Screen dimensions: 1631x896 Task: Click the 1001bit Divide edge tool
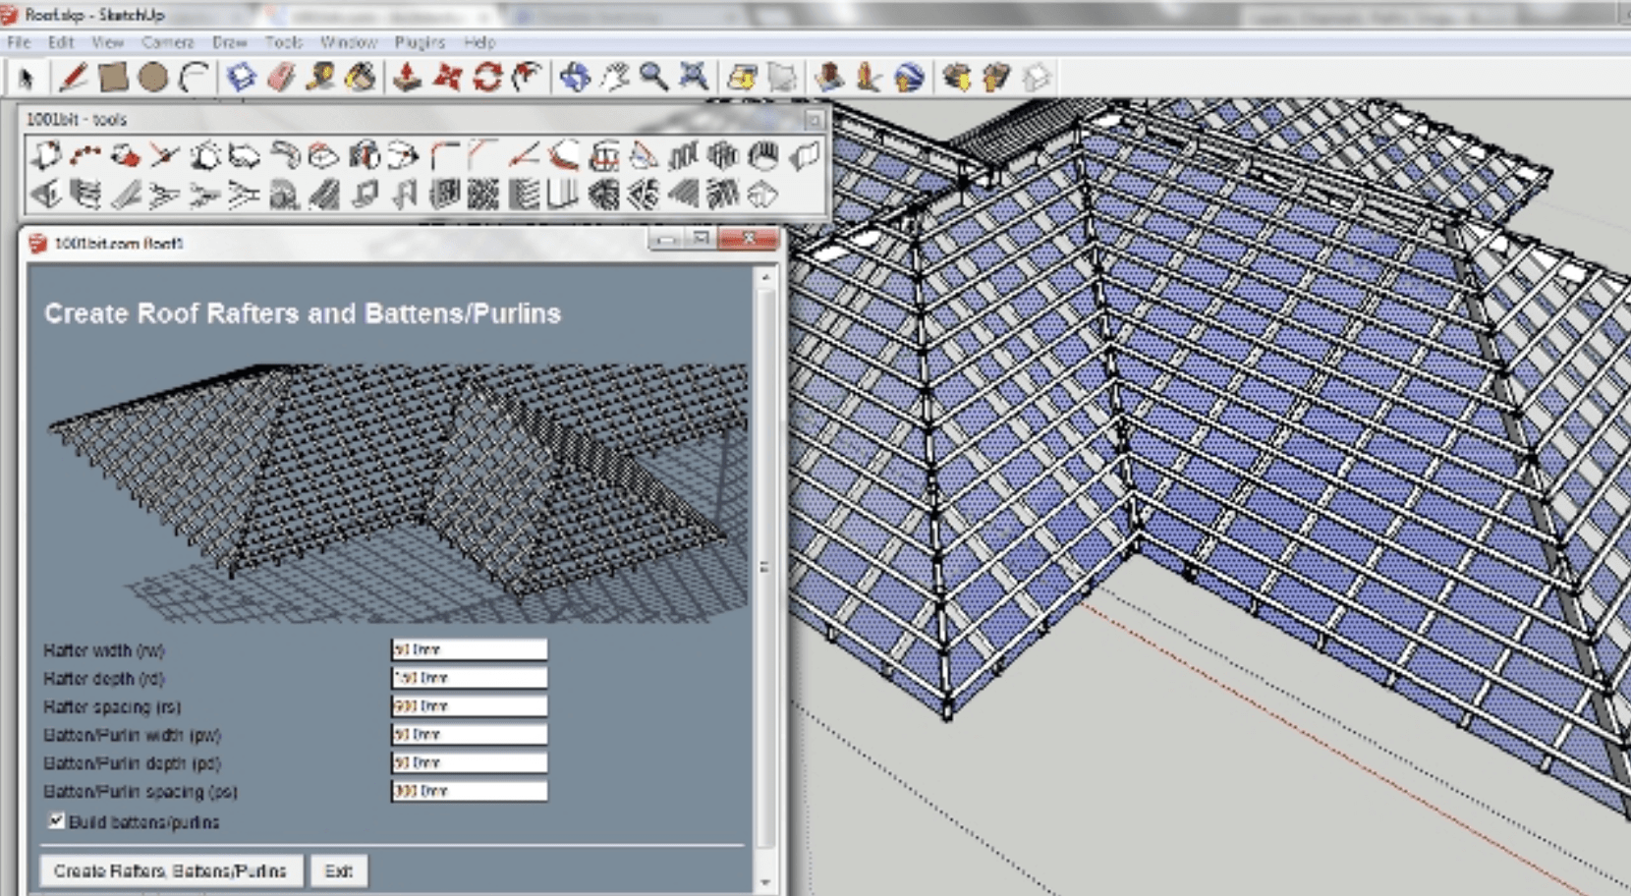point(84,155)
